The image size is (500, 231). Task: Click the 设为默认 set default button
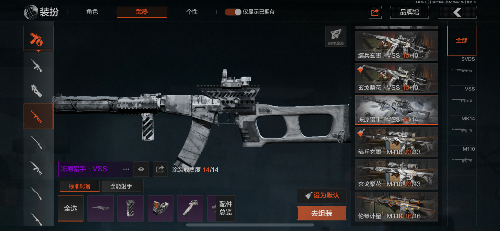pos(322,195)
